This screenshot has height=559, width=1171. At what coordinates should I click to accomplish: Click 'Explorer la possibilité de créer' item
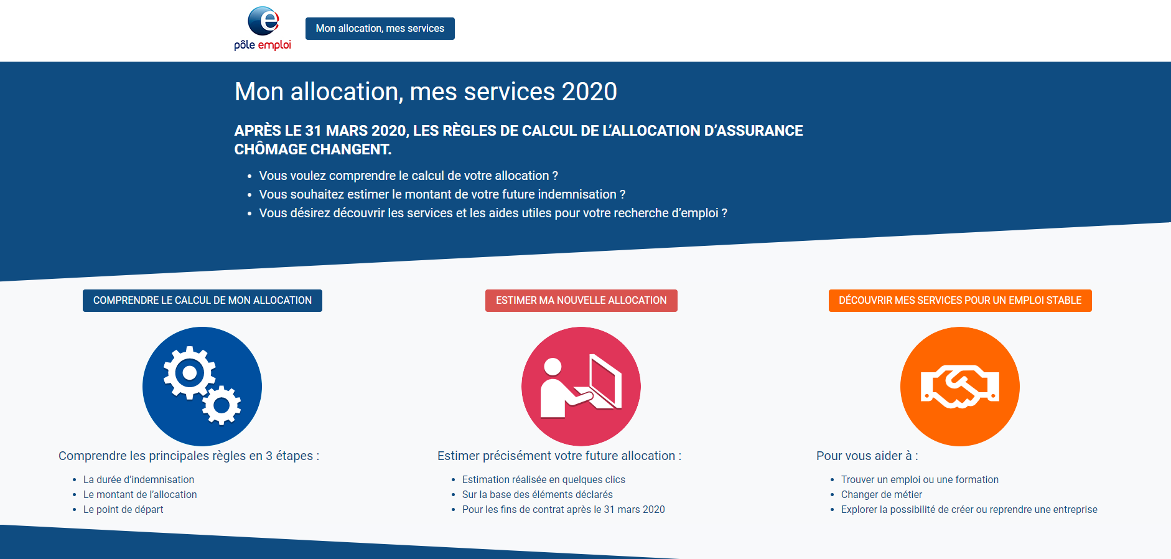point(969,509)
